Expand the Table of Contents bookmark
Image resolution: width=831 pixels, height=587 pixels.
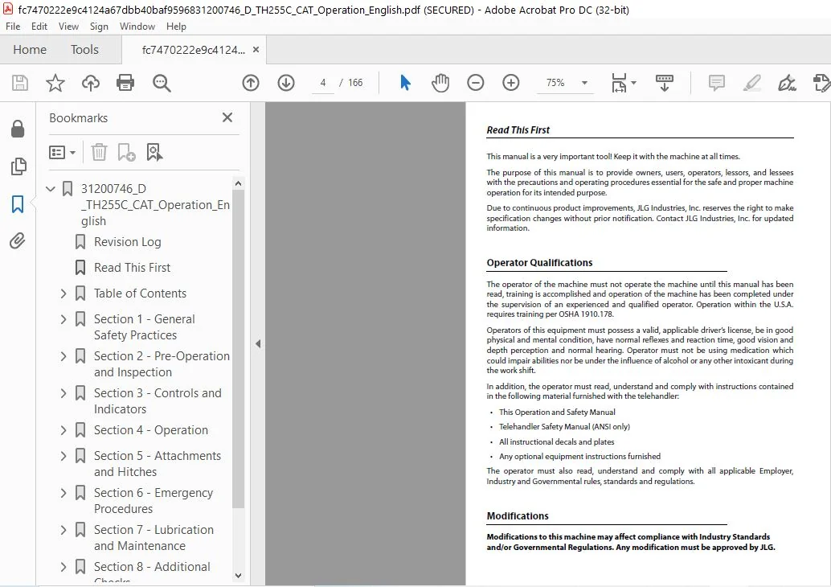(x=63, y=293)
